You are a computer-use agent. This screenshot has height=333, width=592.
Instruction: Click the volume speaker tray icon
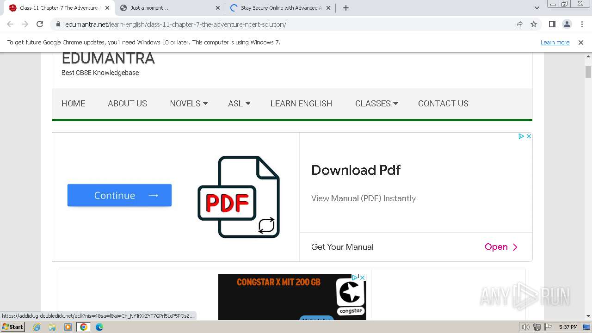(x=525, y=327)
